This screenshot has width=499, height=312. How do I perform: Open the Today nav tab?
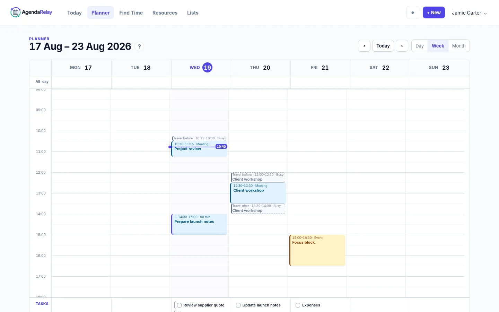(75, 13)
